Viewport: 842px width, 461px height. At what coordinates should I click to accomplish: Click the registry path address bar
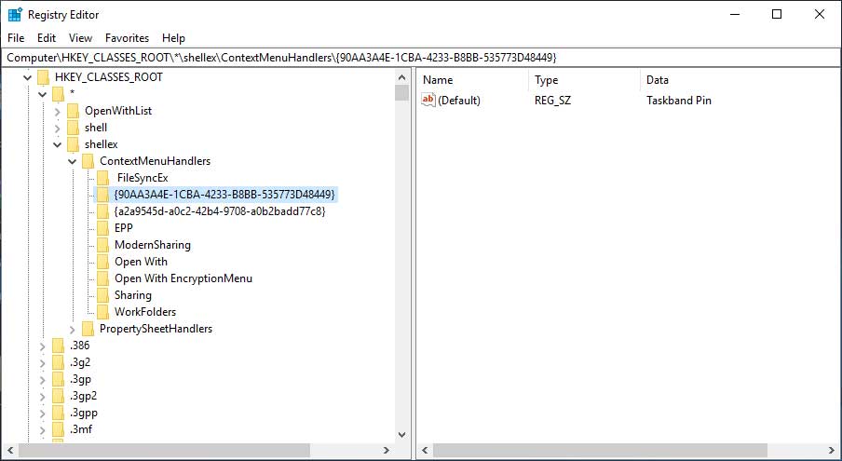coord(421,57)
